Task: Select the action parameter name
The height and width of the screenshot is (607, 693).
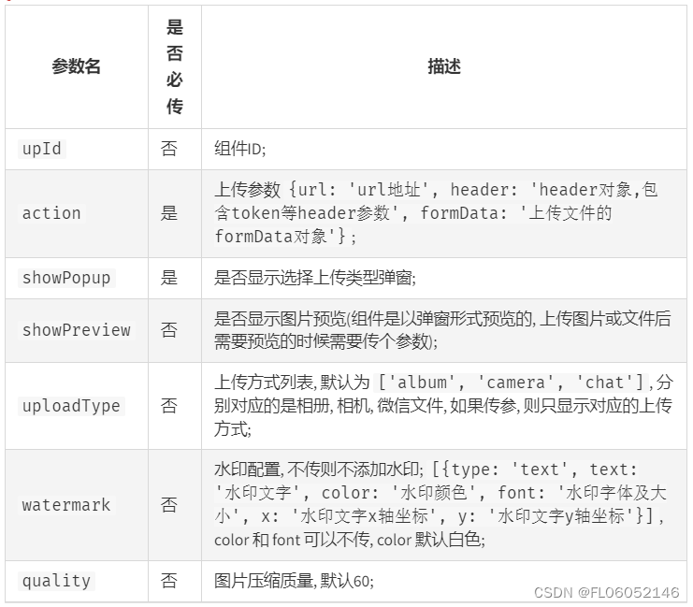Action: [x=51, y=213]
